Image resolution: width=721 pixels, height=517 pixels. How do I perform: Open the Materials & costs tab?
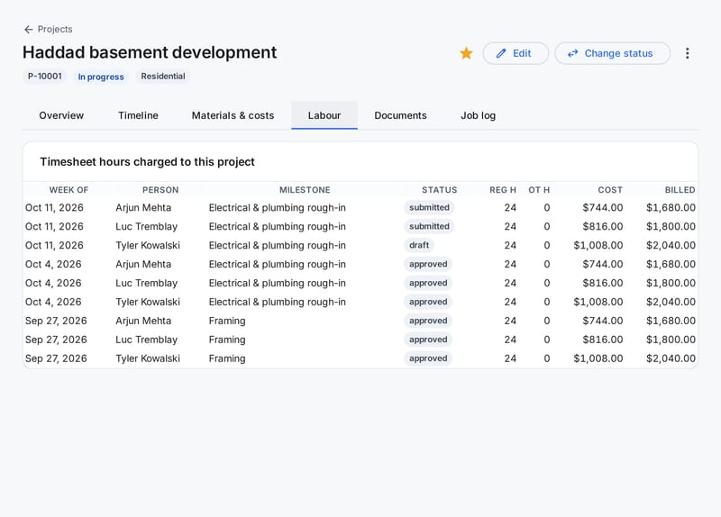pos(233,115)
